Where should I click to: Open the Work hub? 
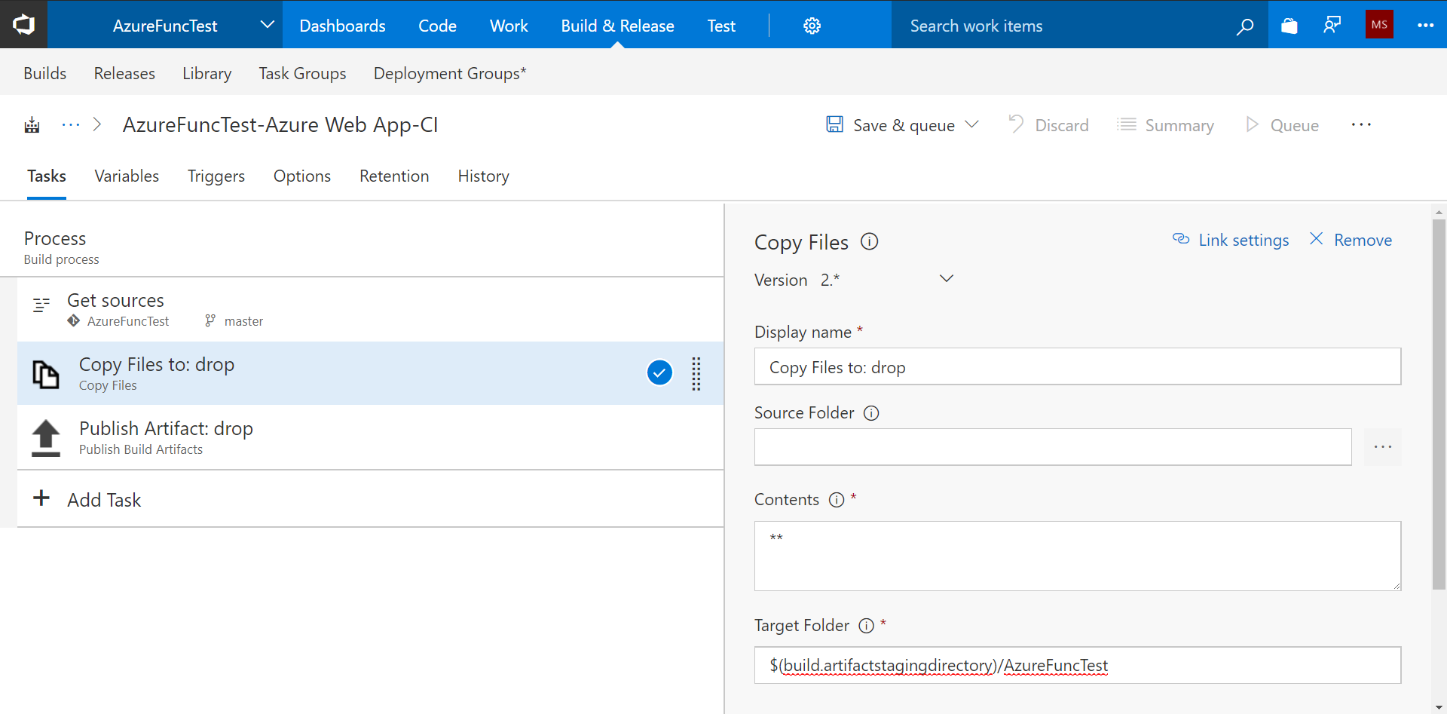point(509,26)
